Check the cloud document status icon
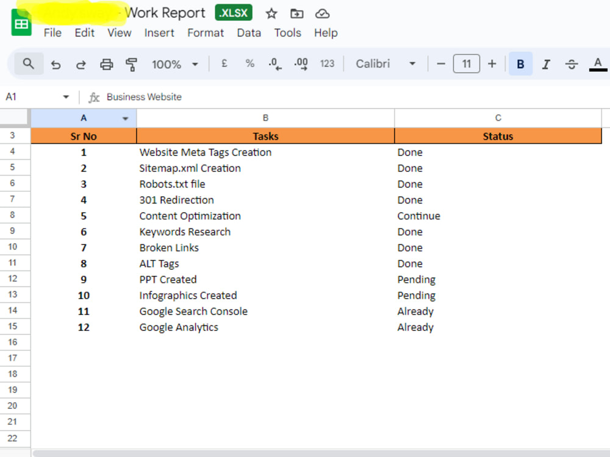610x457 pixels. click(x=322, y=14)
